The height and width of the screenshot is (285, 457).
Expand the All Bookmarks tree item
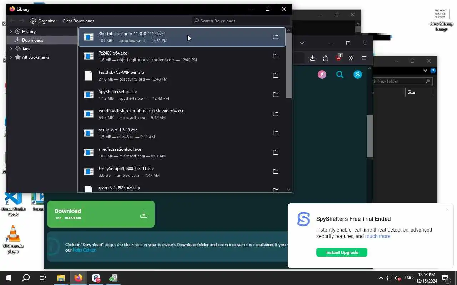(x=11, y=57)
